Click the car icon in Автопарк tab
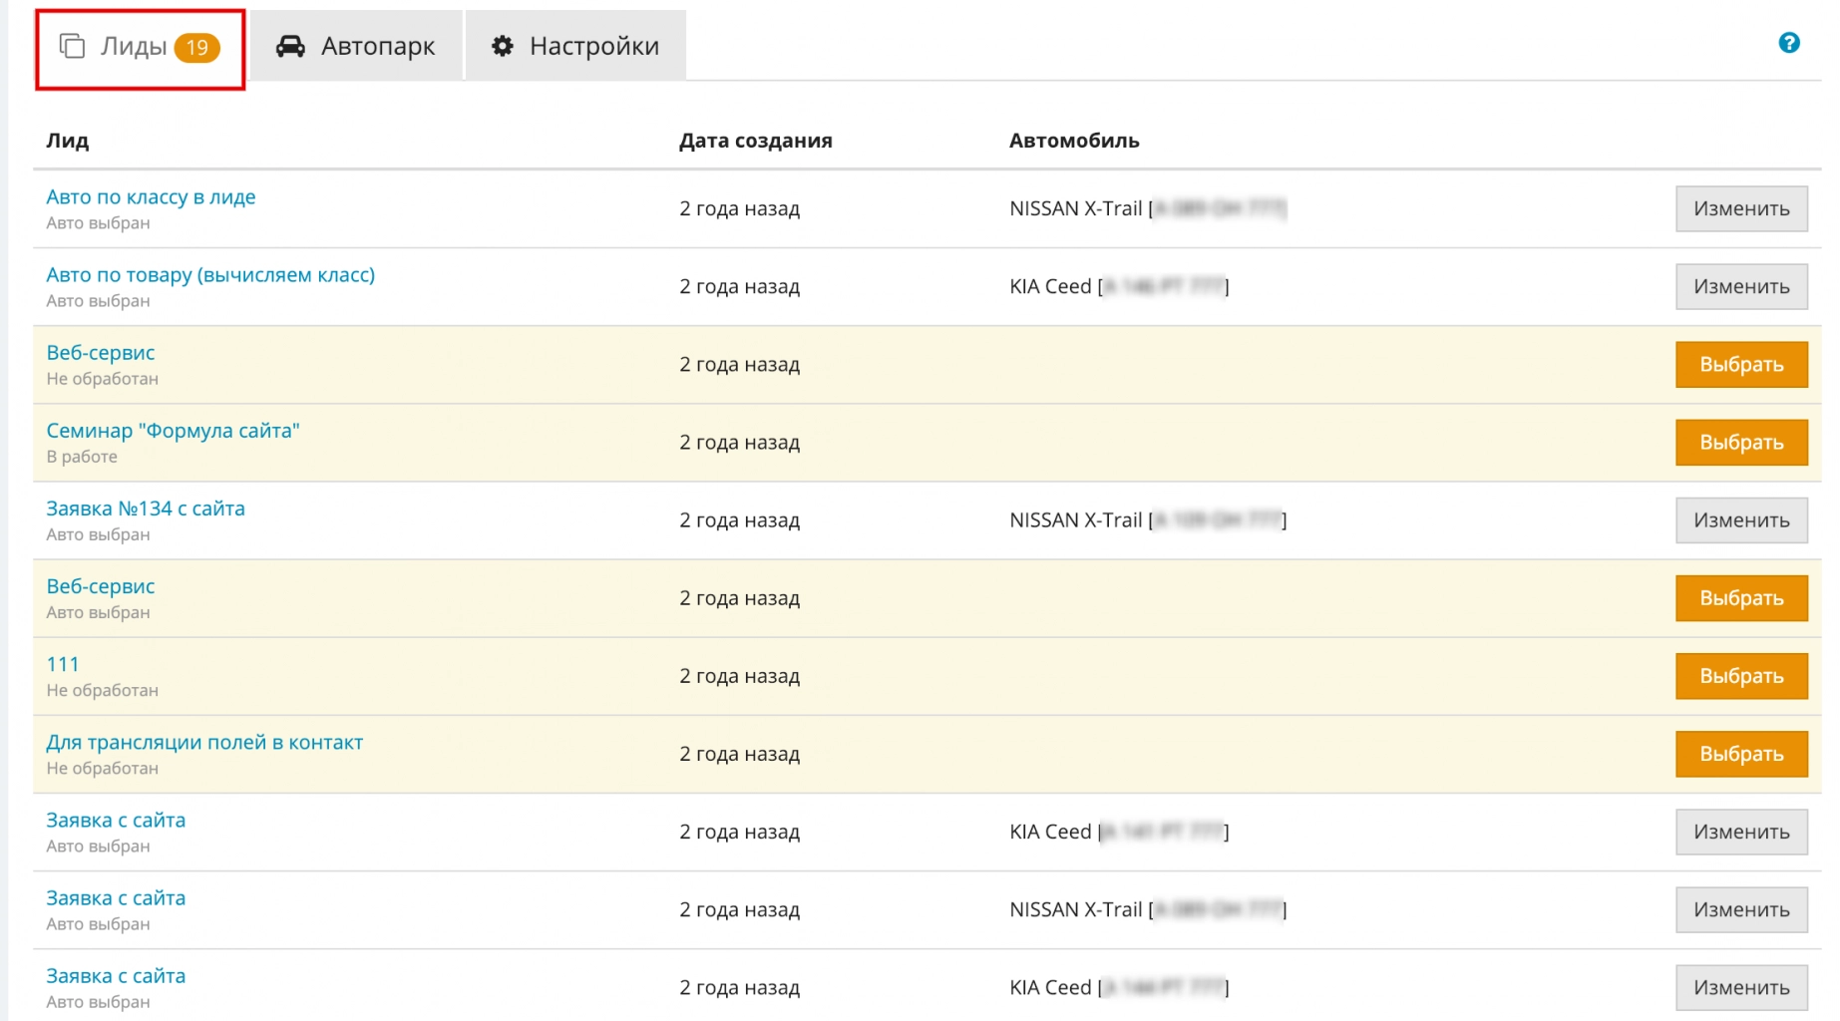Screen dimensions: 1840x1021 tap(290, 47)
